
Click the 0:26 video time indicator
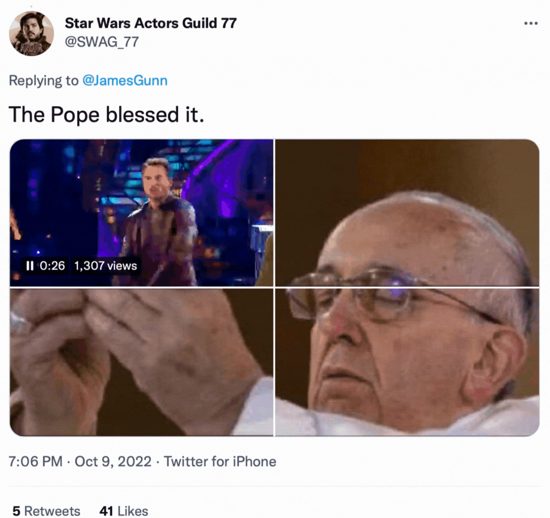(x=52, y=266)
